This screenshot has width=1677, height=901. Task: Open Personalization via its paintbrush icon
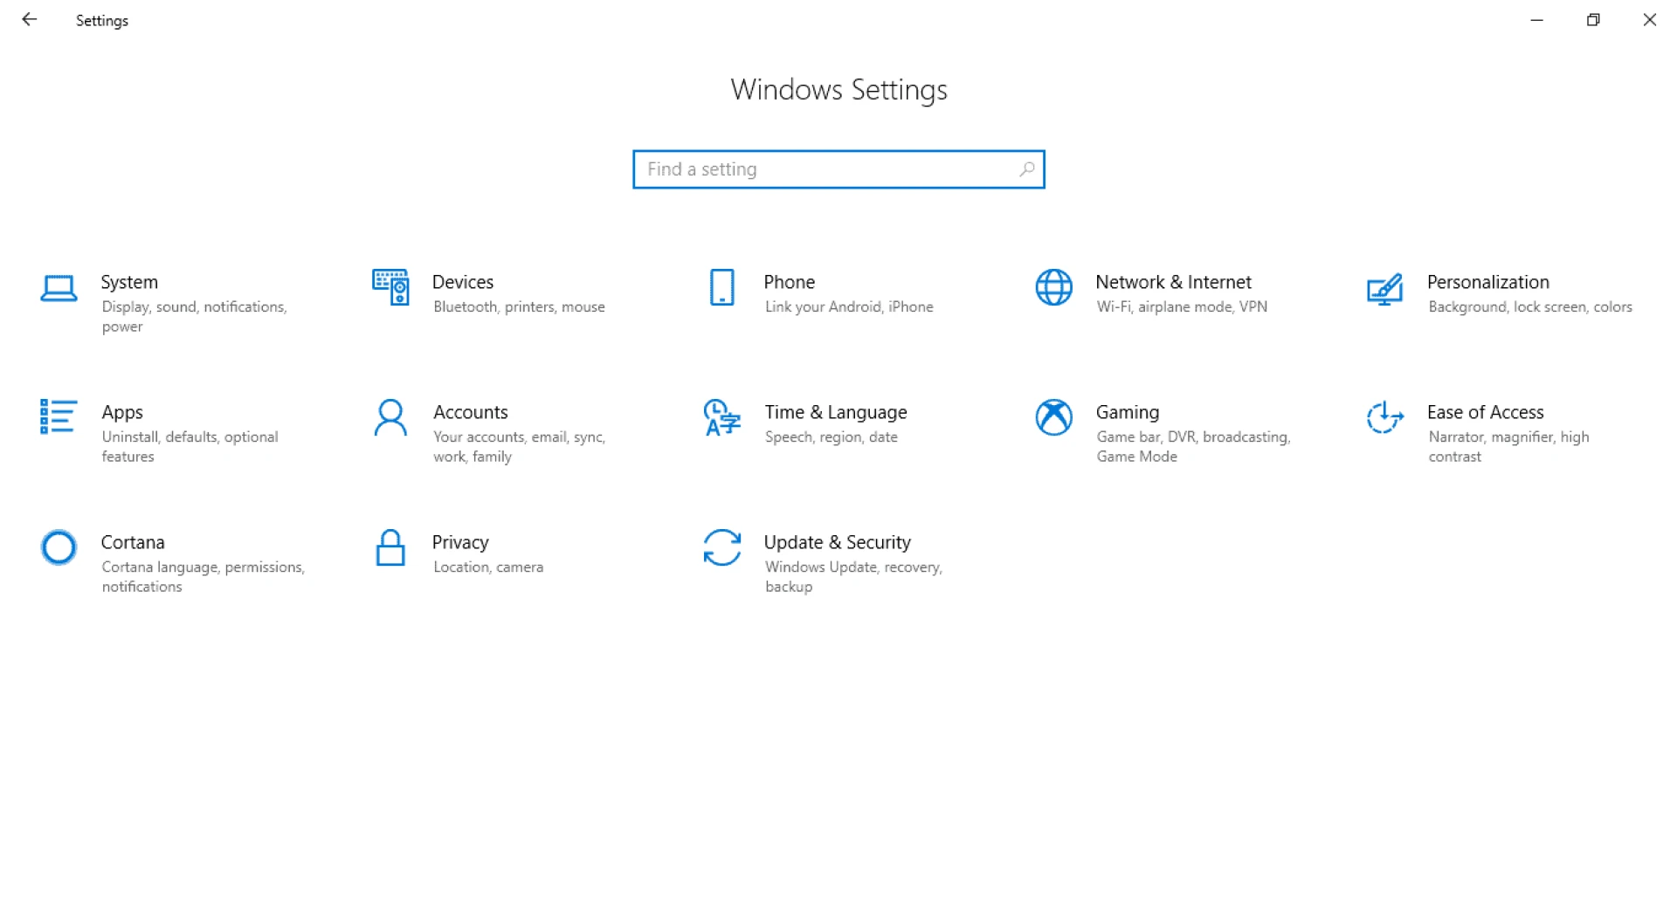pos(1384,289)
